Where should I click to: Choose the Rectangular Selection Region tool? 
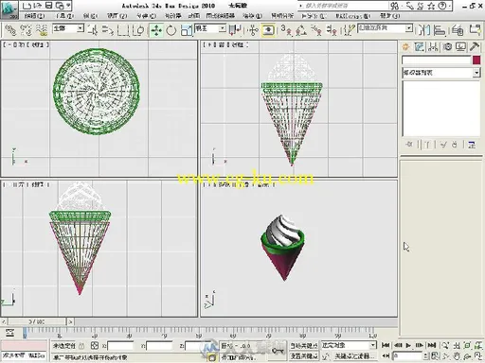(123, 30)
